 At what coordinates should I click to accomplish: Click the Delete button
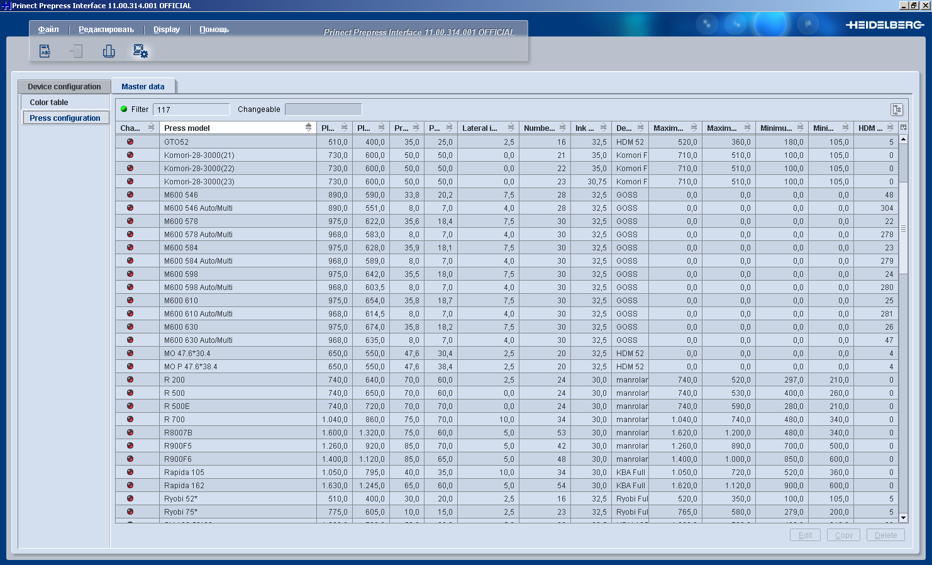(x=885, y=535)
